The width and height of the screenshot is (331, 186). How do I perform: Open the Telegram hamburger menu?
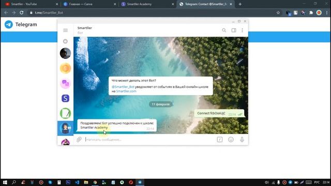point(66,30)
